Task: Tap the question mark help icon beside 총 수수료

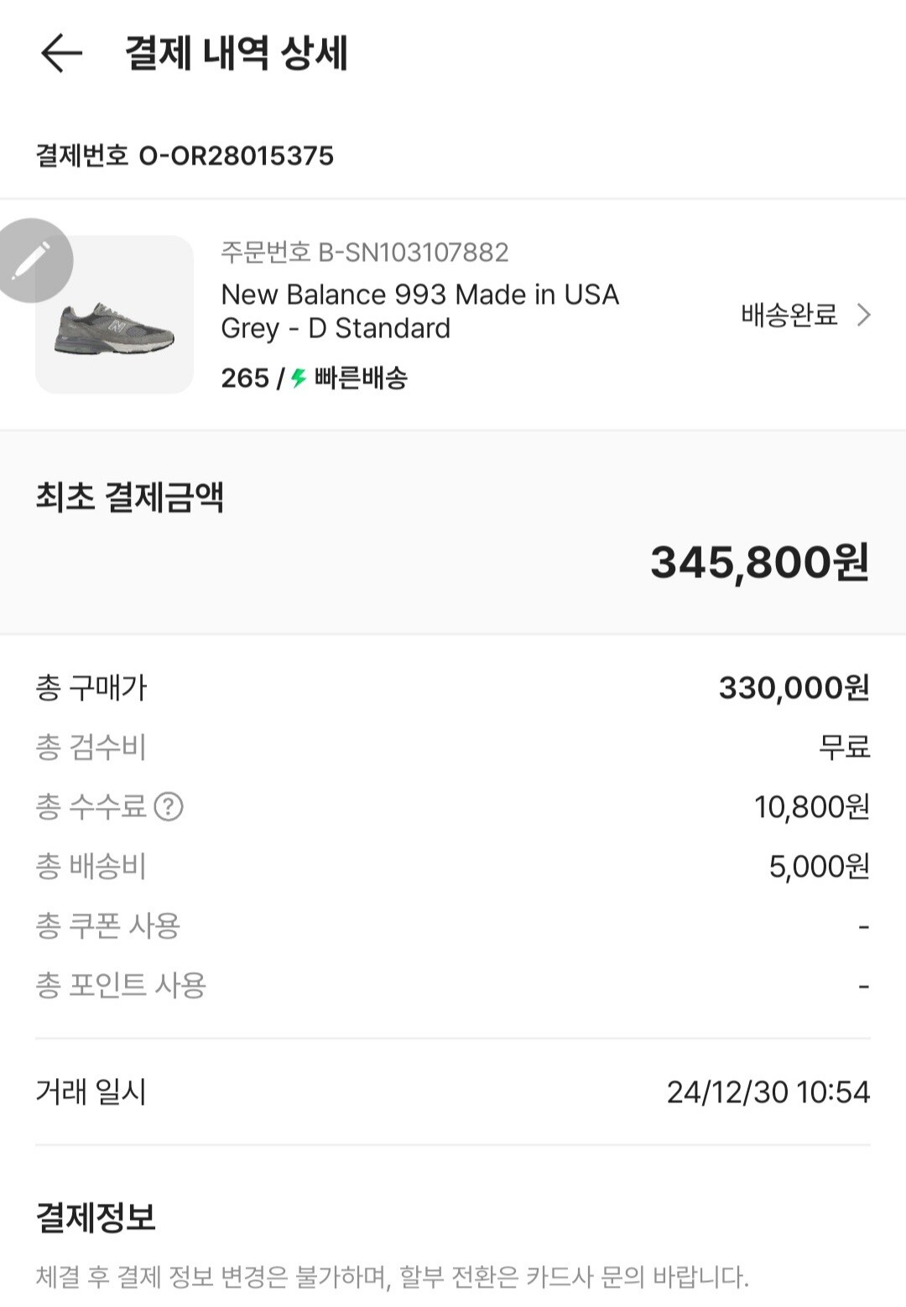Action: click(x=169, y=807)
